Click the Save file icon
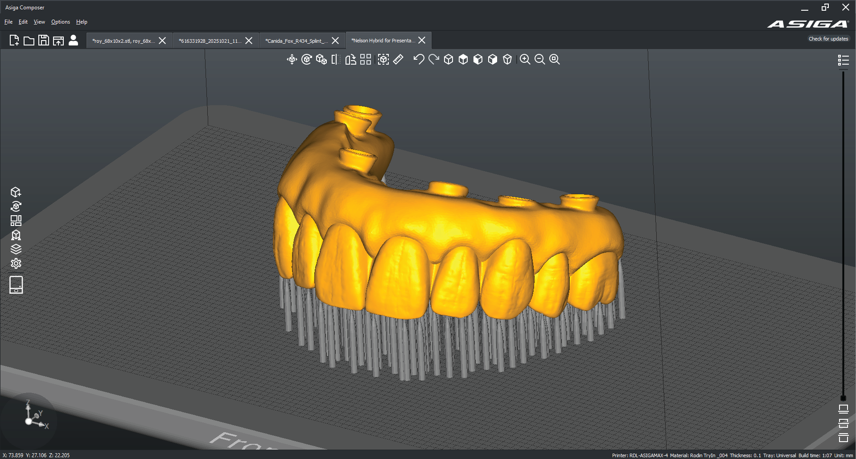This screenshot has height=459, width=856. tap(43, 41)
